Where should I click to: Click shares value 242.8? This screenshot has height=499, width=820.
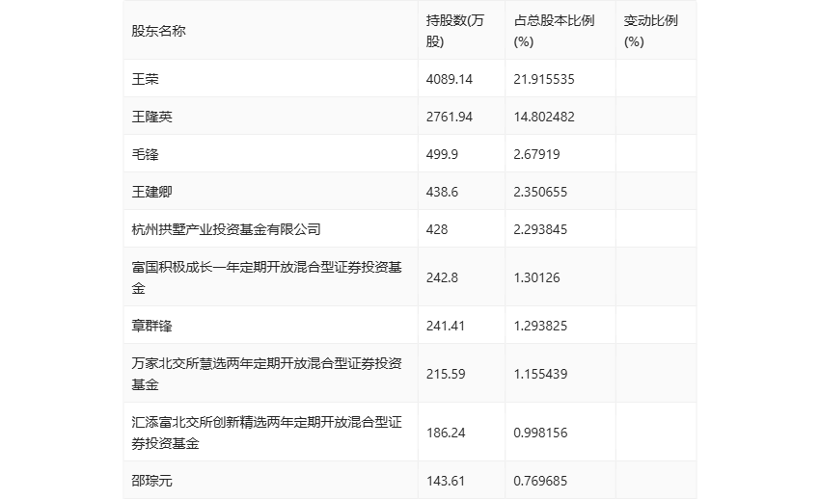pyautogui.click(x=442, y=277)
